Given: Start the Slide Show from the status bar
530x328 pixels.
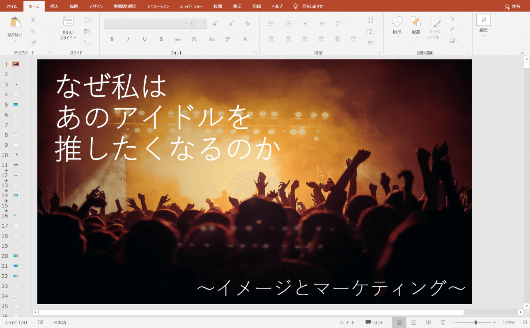Looking at the screenshot, I should click(x=442, y=322).
